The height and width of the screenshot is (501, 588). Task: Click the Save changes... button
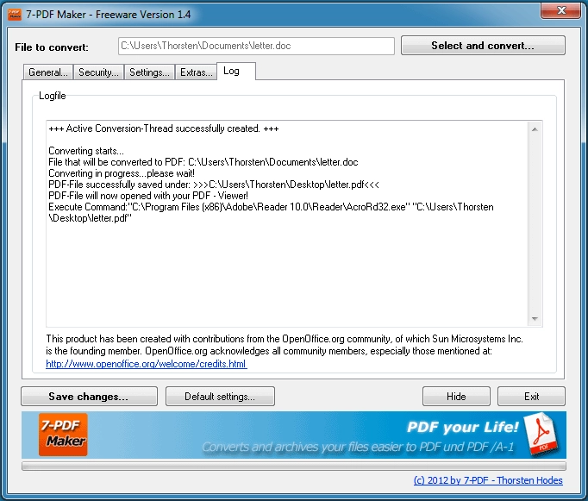(89, 397)
